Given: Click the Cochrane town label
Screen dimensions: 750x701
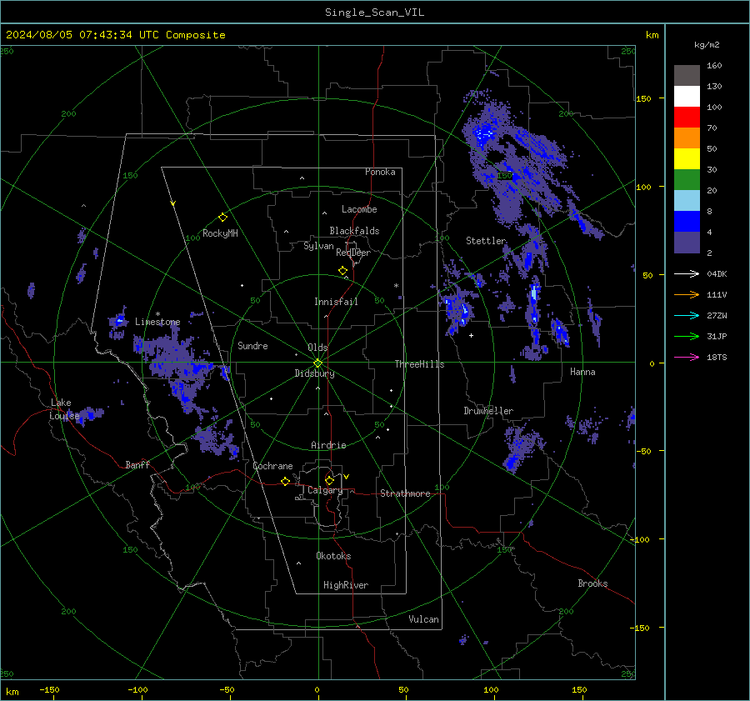Looking at the screenshot, I should click(272, 466).
